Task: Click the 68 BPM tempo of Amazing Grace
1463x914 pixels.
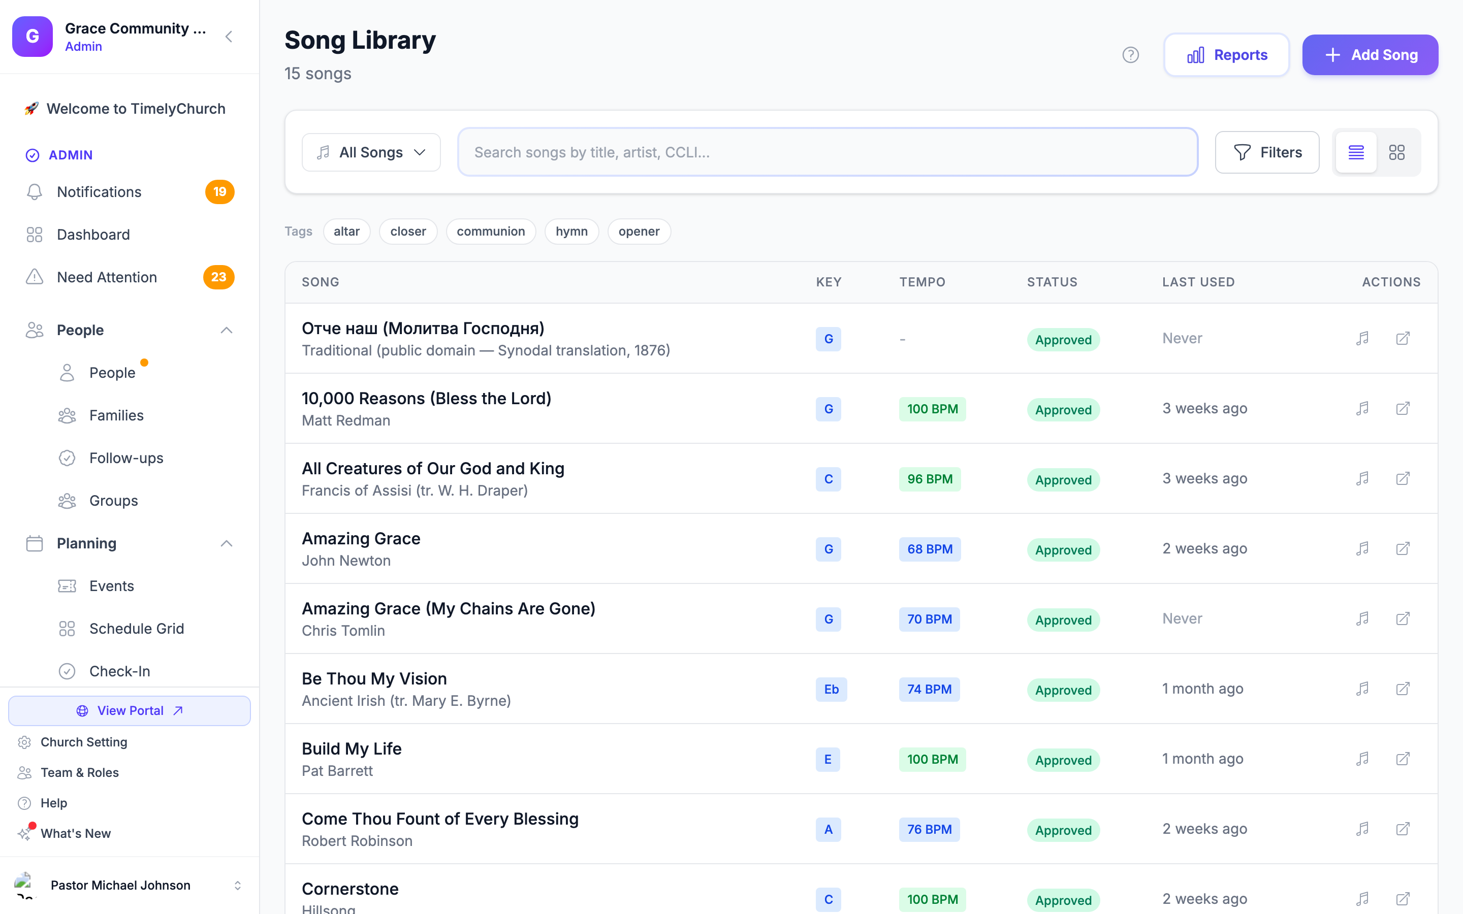Action: pos(929,549)
